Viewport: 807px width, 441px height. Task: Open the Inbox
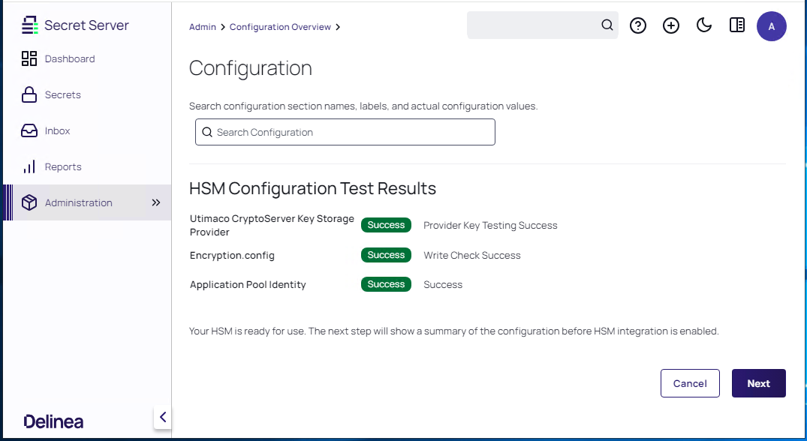(56, 130)
